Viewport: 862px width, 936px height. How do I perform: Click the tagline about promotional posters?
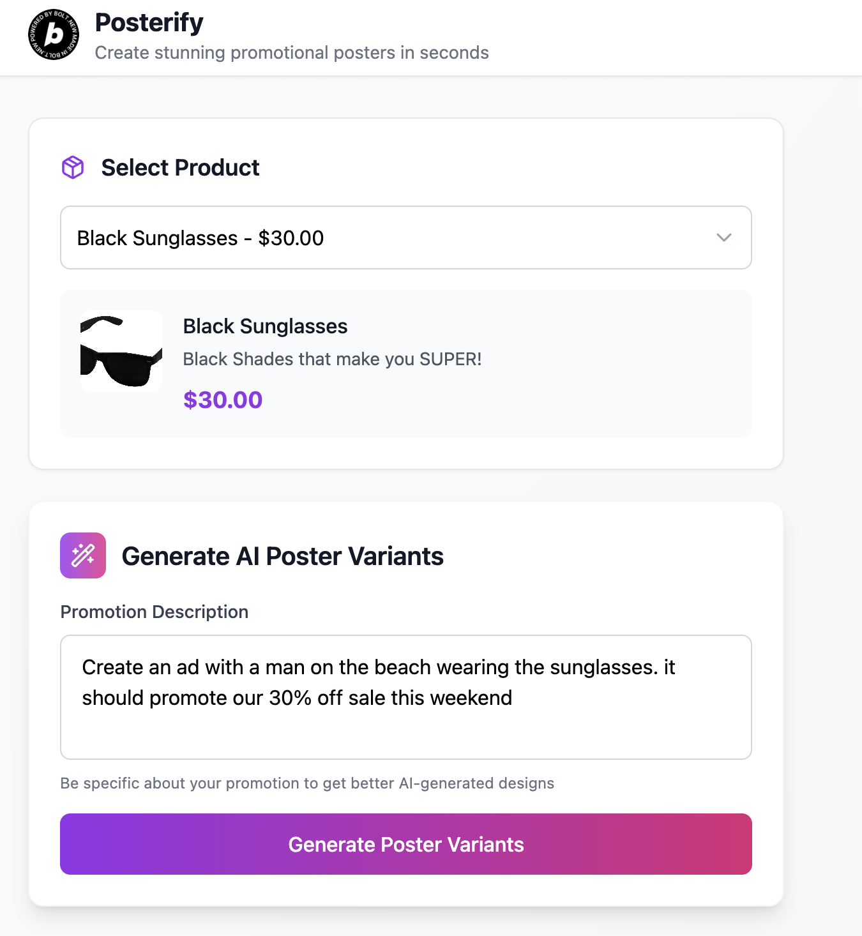tap(292, 52)
